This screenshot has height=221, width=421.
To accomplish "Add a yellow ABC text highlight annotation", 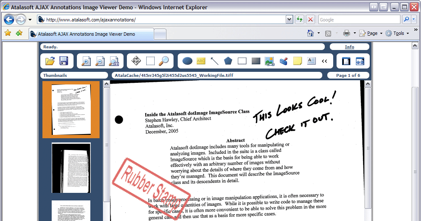I will pos(201,61).
